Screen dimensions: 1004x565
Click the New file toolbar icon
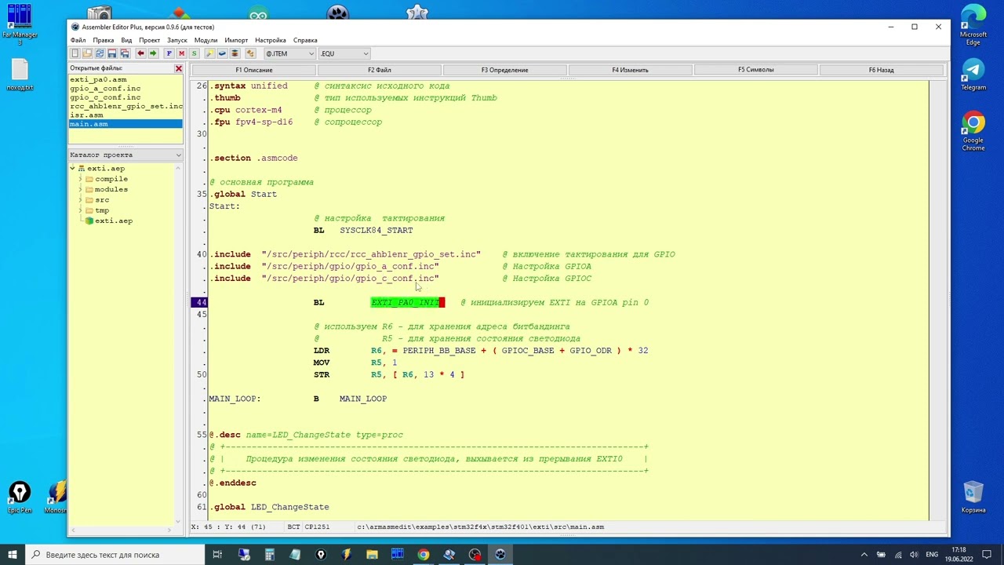click(x=75, y=53)
